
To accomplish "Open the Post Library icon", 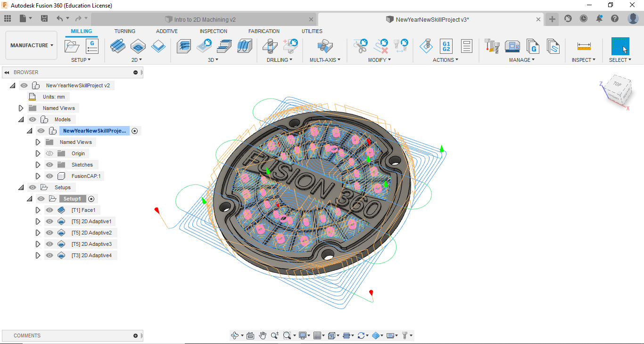I will [533, 46].
